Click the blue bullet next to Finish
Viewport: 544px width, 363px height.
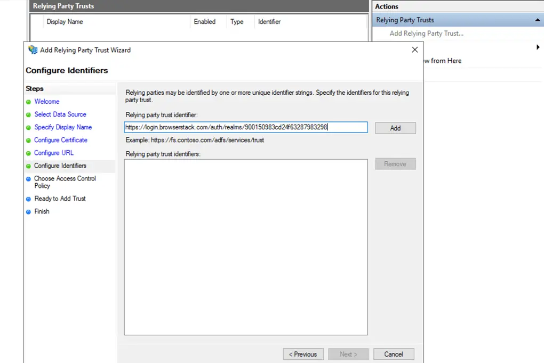tap(29, 212)
